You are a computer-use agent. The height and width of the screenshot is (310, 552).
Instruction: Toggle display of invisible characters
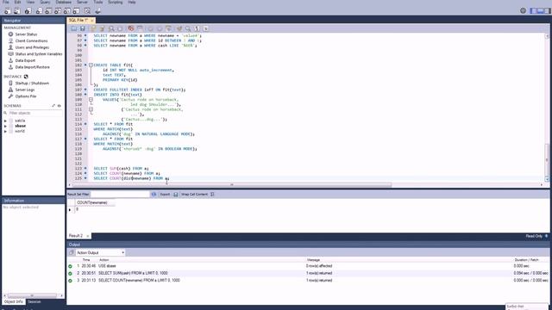198,28
